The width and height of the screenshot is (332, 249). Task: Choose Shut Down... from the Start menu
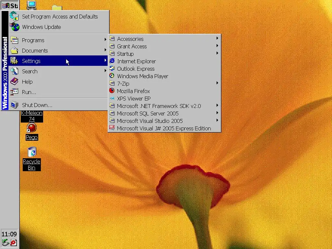pyautogui.click(x=59, y=105)
